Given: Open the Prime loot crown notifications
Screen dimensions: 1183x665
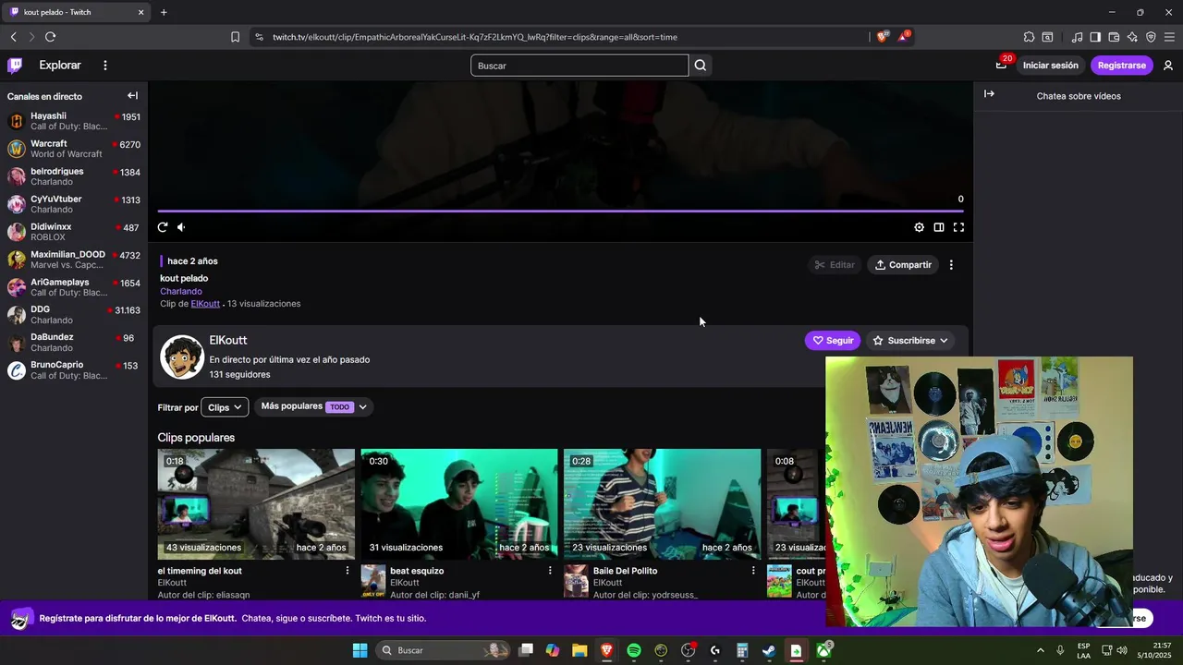Looking at the screenshot, I should [x=1001, y=66].
